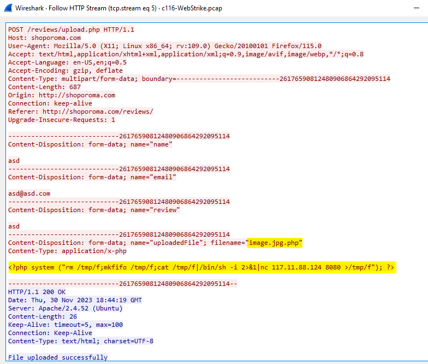Click the Content-Type: application/x-php line
Screen dimensions: 428x364
click(x=67, y=251)
